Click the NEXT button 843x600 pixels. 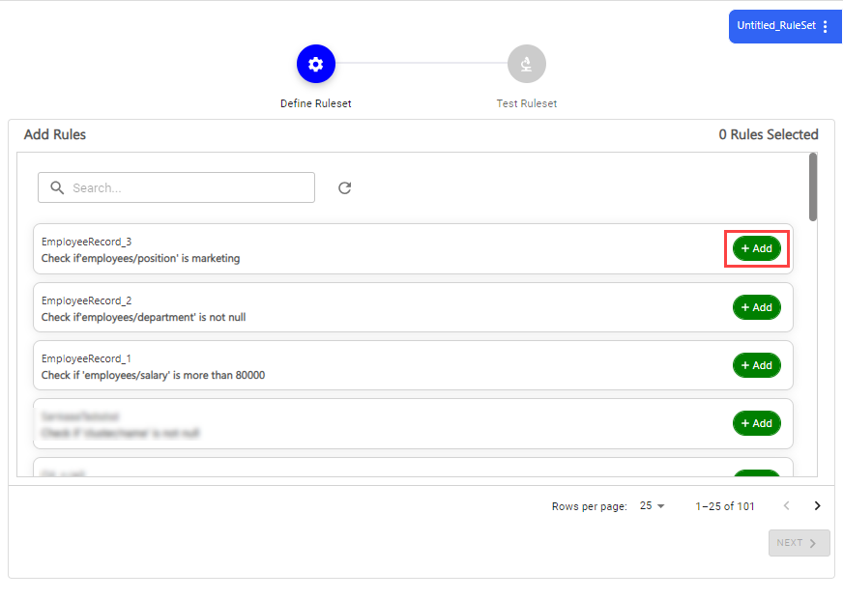[799, 543]
